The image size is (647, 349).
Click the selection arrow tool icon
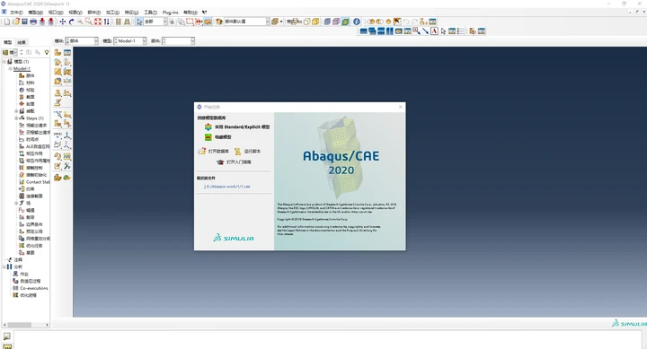[x=139, y=22]
